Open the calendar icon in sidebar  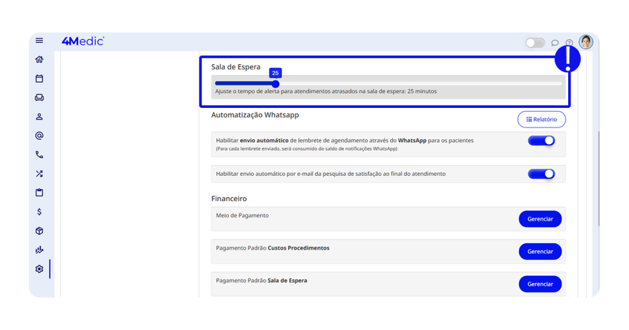(39, 79)
